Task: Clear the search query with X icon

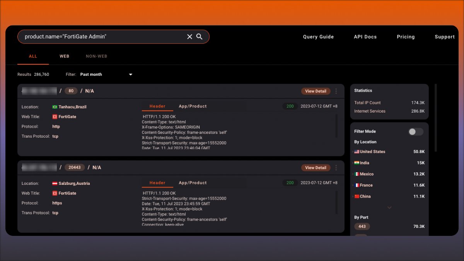Action: [x=189, y=37]
